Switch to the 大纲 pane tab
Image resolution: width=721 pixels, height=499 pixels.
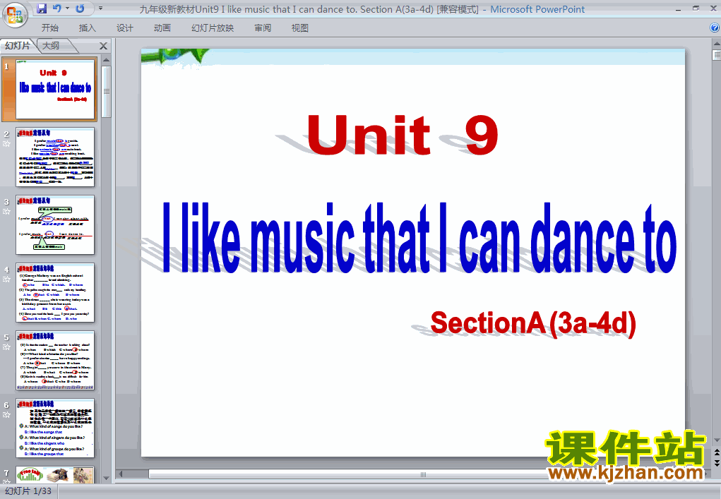coord(51,45)
